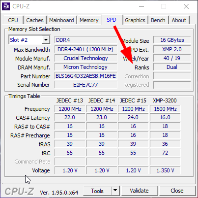
Task: Click the Tools button
Action: (x=97, y=191)
